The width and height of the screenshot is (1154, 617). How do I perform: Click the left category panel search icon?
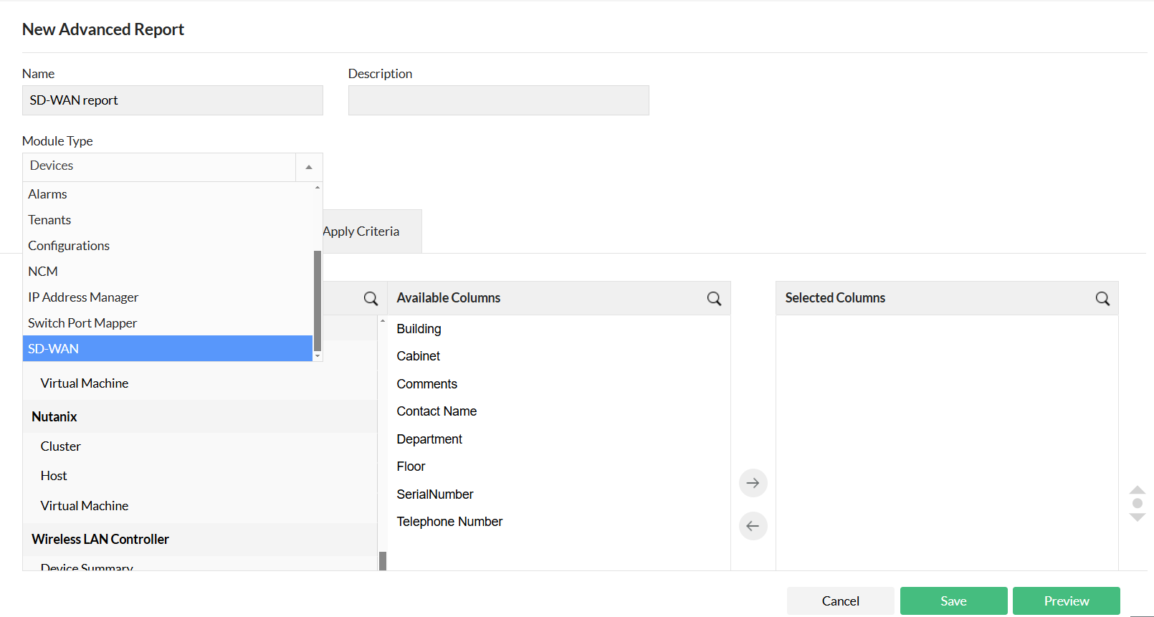(371, 299)
